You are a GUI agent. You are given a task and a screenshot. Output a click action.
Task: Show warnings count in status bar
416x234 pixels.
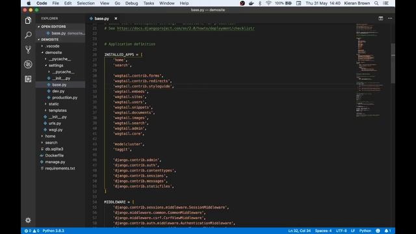[36, 231]
